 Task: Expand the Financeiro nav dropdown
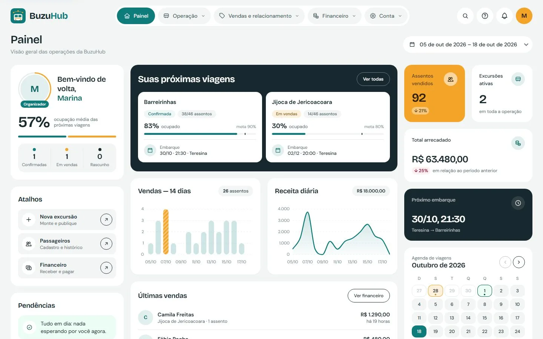(x=334, y=16)
